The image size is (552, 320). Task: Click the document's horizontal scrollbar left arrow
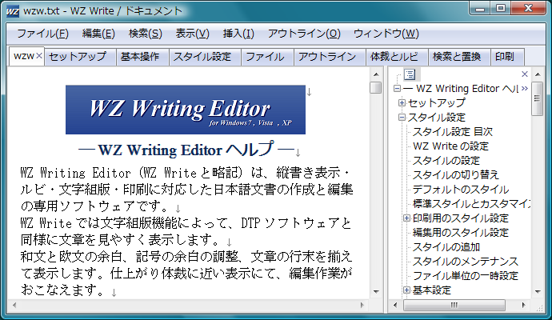point(14,305)
